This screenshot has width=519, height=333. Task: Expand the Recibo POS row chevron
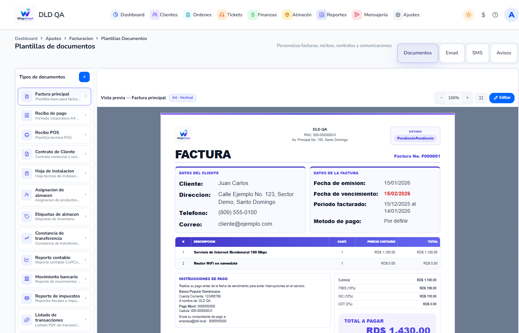(86, 135)
